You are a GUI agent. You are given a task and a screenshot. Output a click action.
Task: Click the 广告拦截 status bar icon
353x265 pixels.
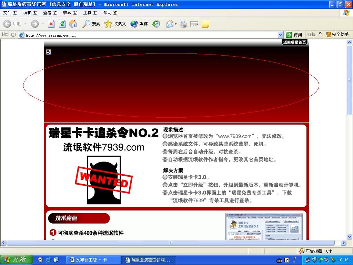click(x=301, y=251)
